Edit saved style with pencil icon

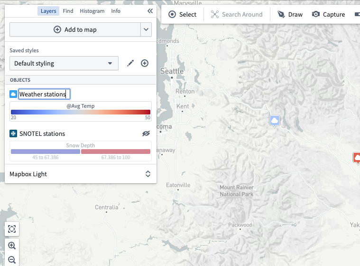(x=130, y=63)
